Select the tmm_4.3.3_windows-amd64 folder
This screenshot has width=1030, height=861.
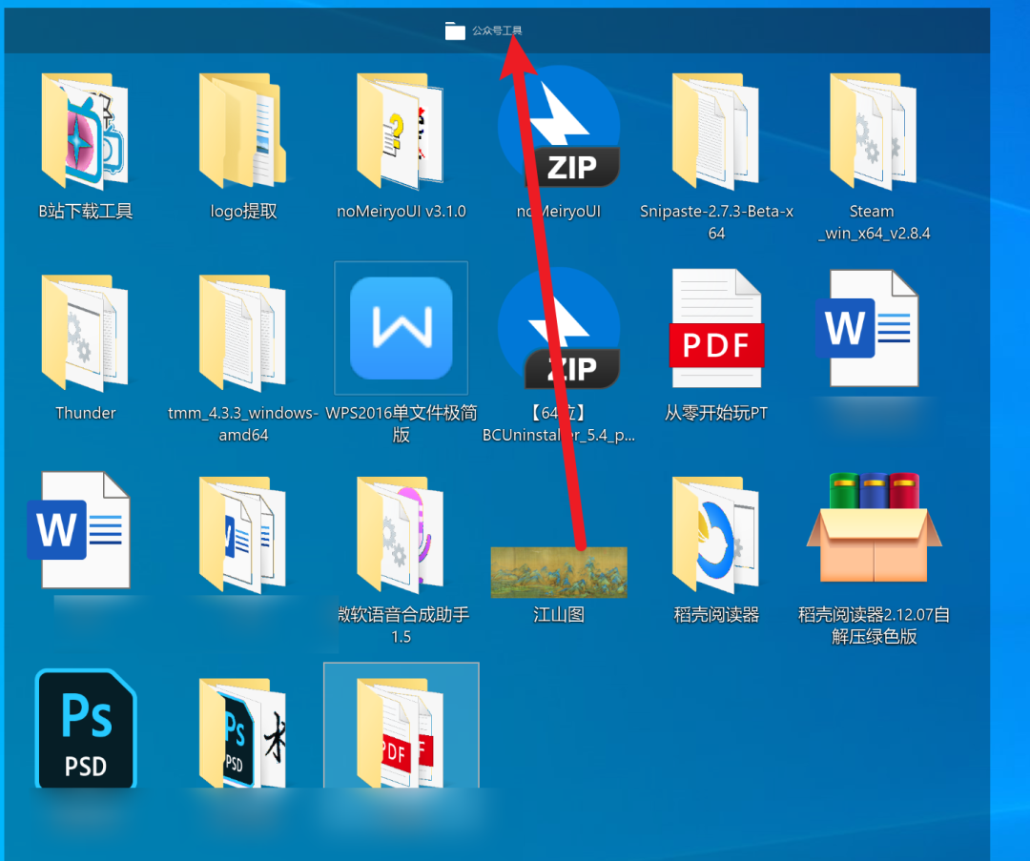pos(242,333)
